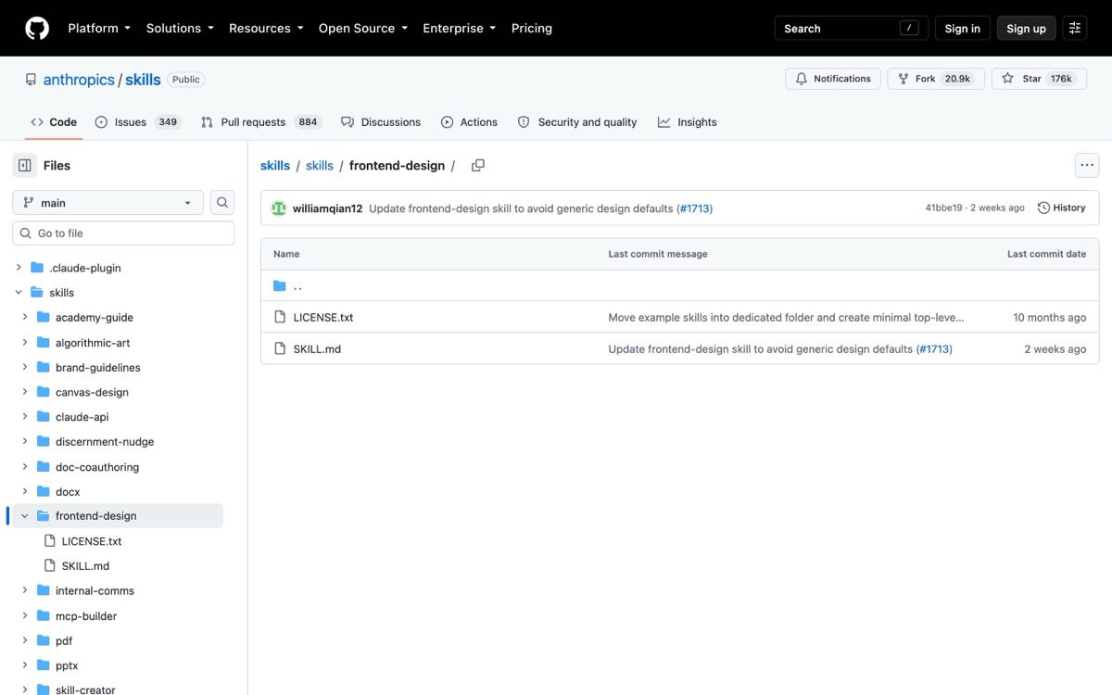Image resolution: width=1112 pixels, height=695 pixels.
Task: Collapse the file tree side panel icon
Action: 25,166
